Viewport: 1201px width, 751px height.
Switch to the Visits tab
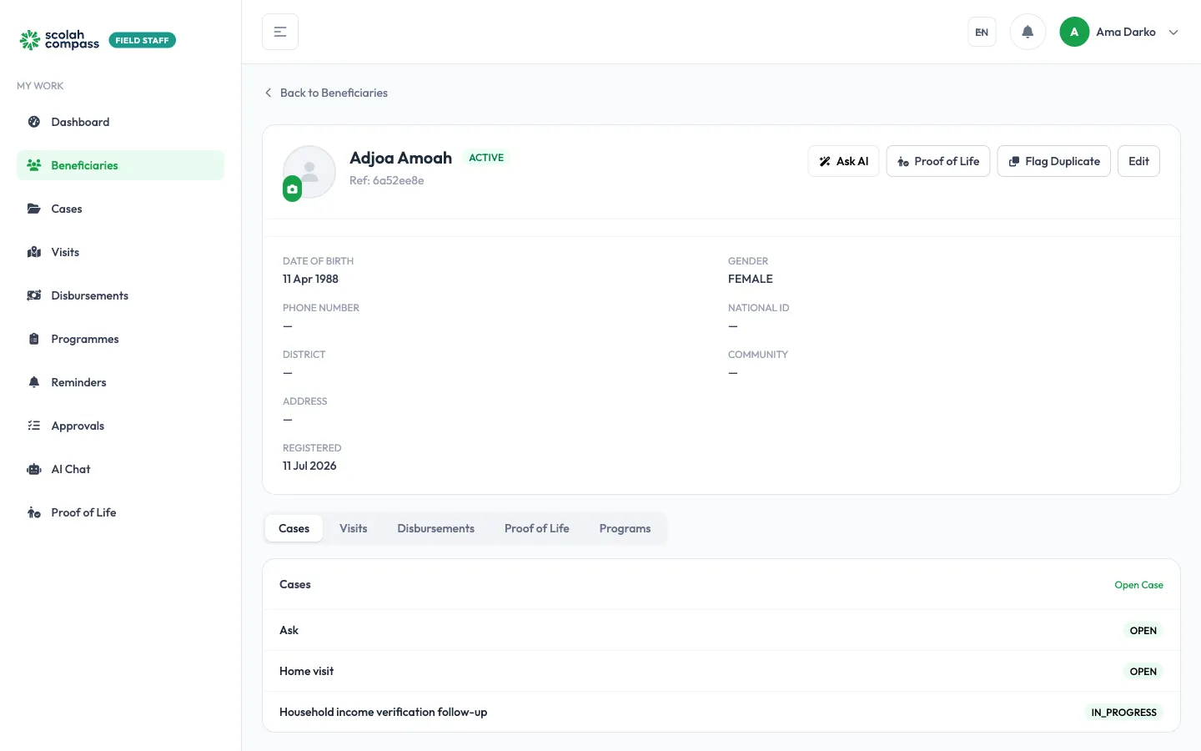354,528
